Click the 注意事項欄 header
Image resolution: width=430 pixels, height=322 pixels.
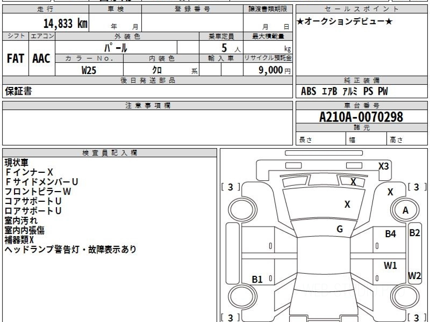(148, 106)
